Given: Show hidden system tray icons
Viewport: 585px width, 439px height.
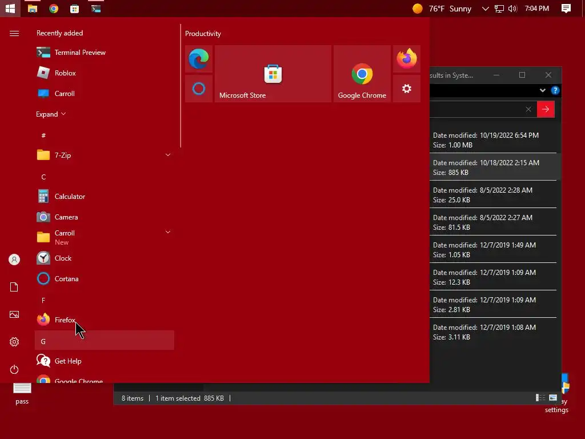Looking at the screenshot, I should point(485,8).
